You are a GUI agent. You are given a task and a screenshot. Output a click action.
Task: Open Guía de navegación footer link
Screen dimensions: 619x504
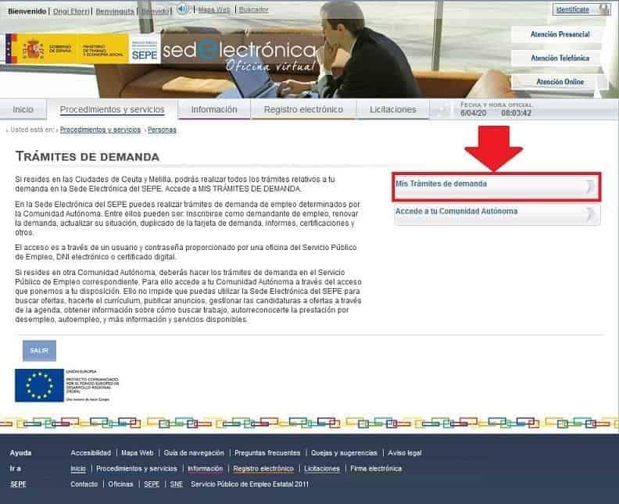pos(194,453)
